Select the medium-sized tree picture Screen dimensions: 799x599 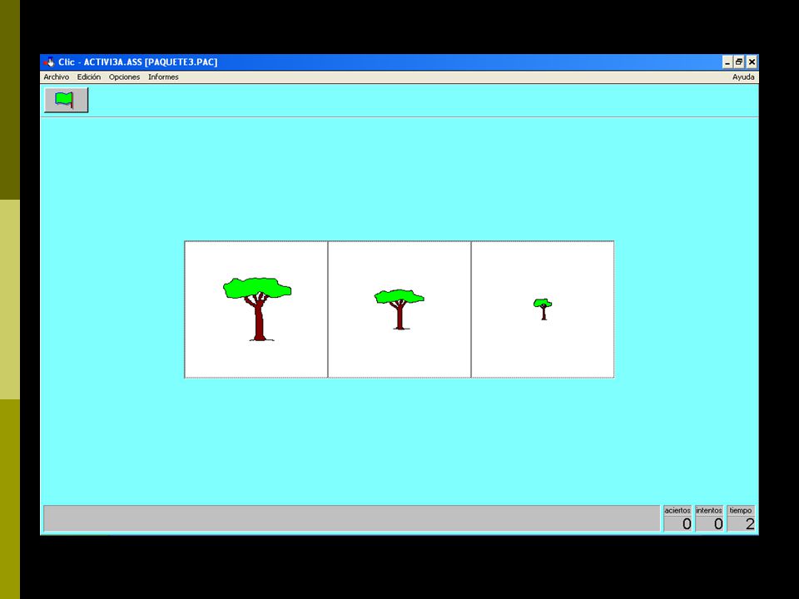point(399,309)
